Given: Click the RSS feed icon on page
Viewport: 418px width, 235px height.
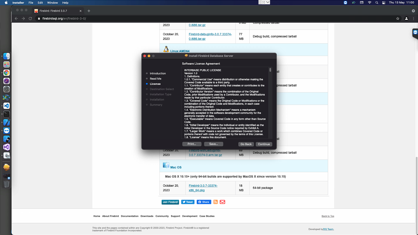Looking at the screenshot, I should [216, 202].
